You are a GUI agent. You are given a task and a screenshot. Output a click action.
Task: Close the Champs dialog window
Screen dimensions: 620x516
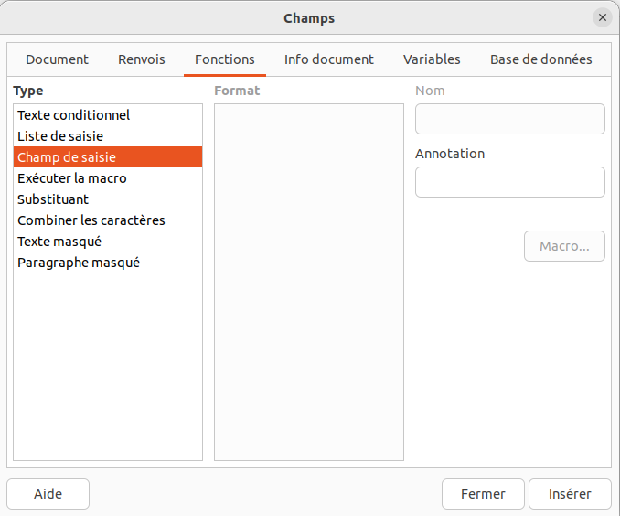602,18
